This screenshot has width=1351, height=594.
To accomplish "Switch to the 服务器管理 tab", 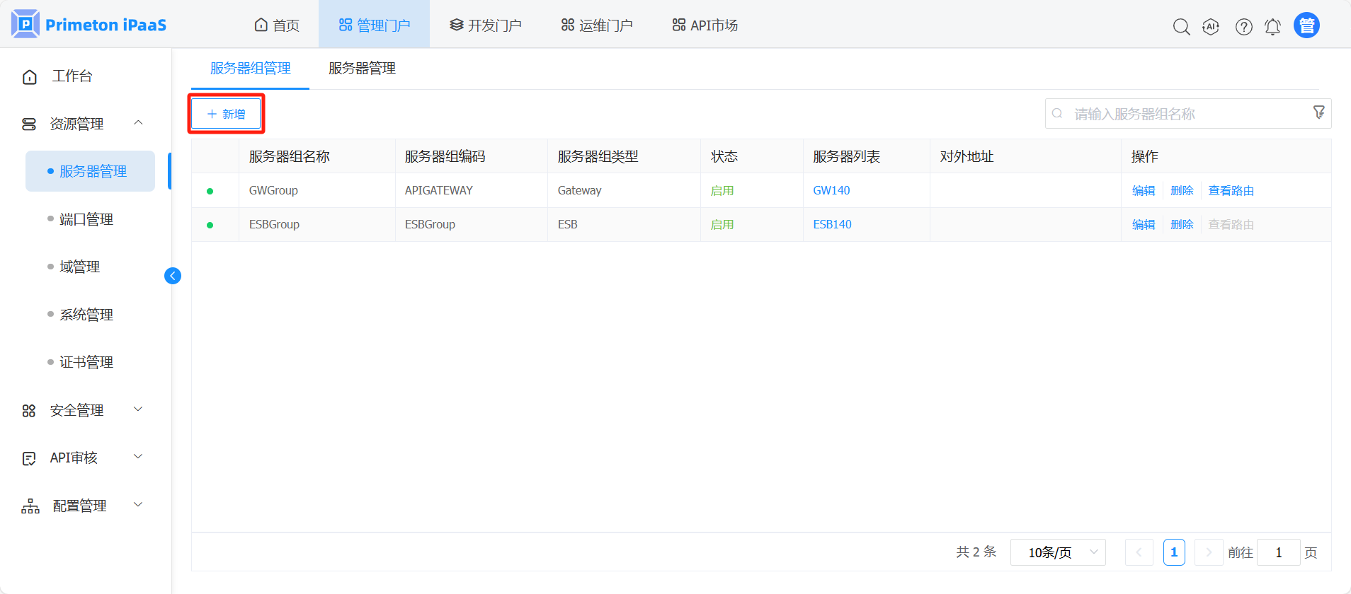I will click(362, 69).
